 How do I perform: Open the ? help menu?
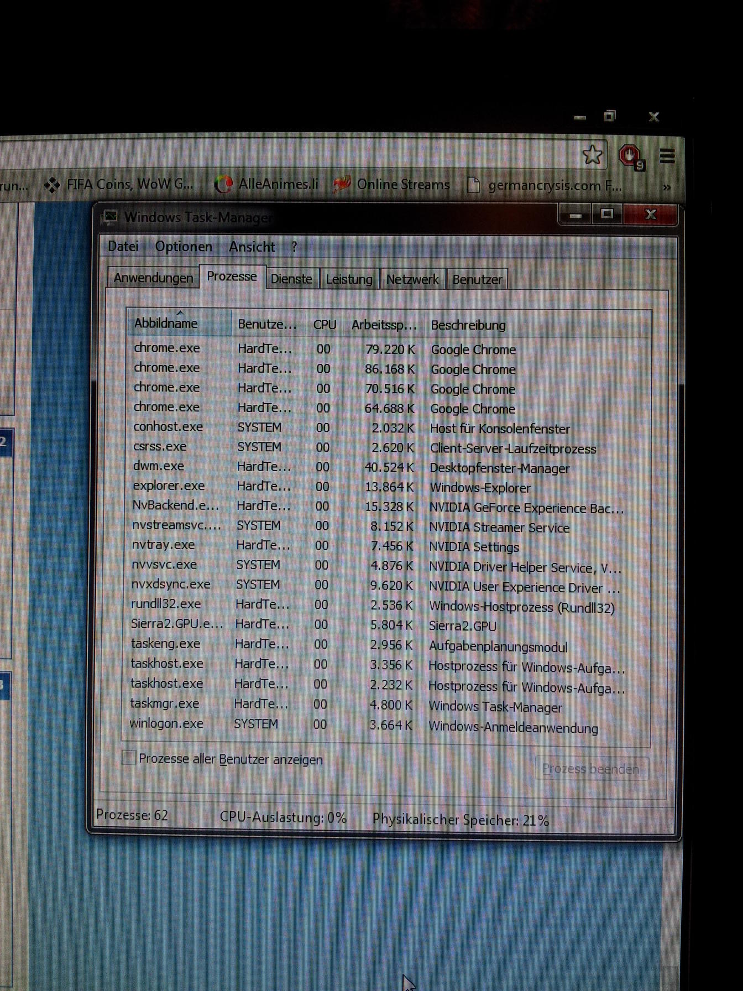click(294, 247)
